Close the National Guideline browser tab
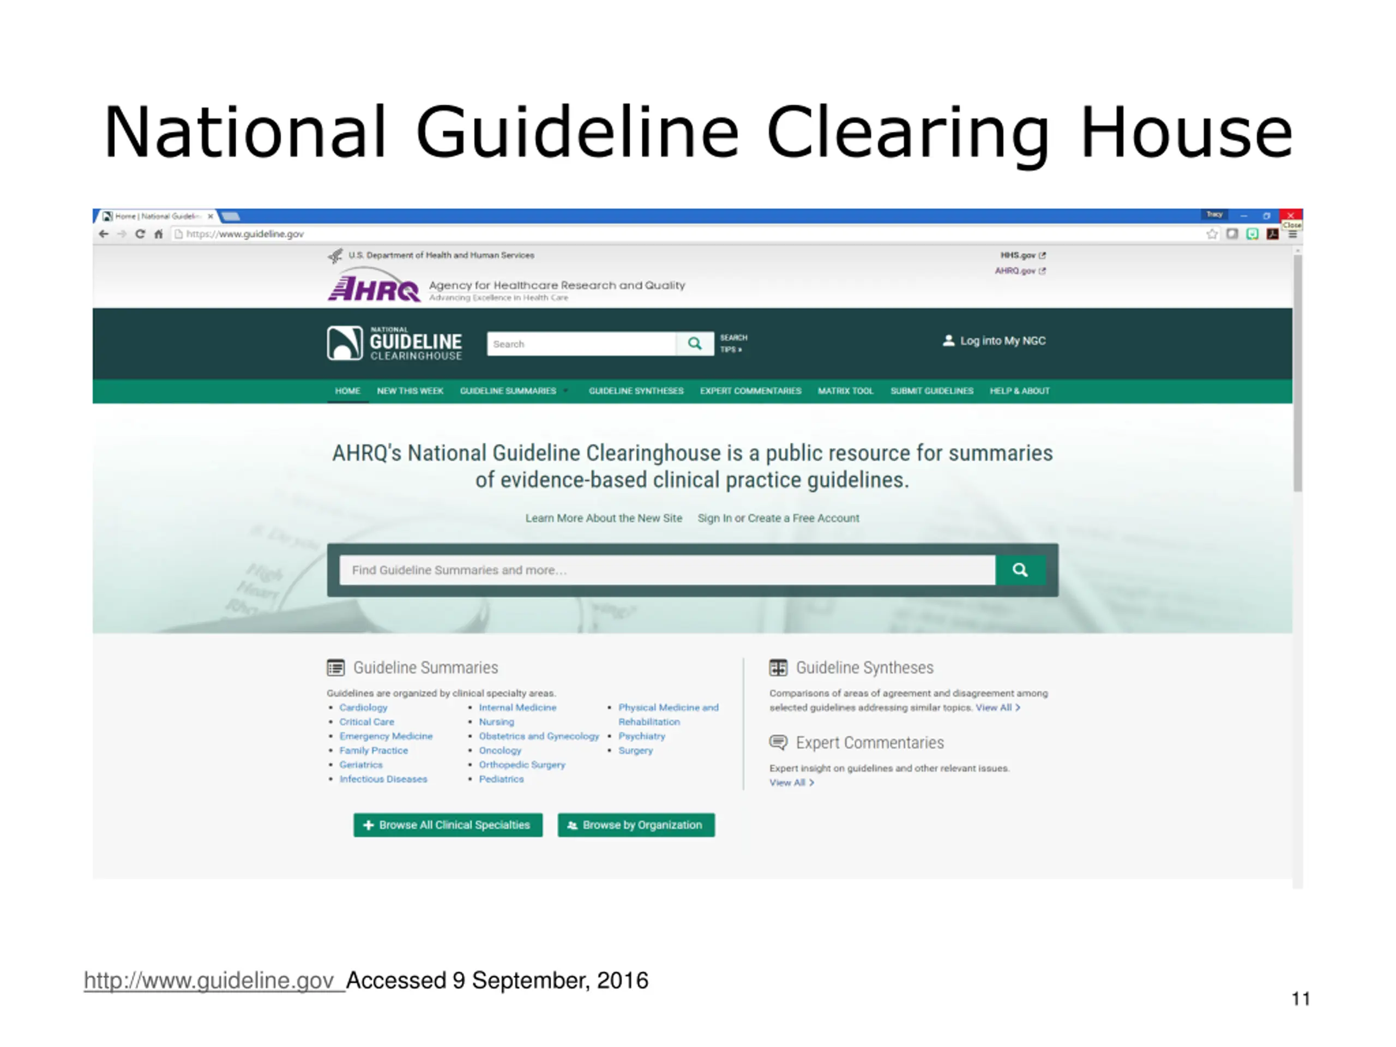The image size is (1396, 1047). pyautogui.click(x=211, y=216)
